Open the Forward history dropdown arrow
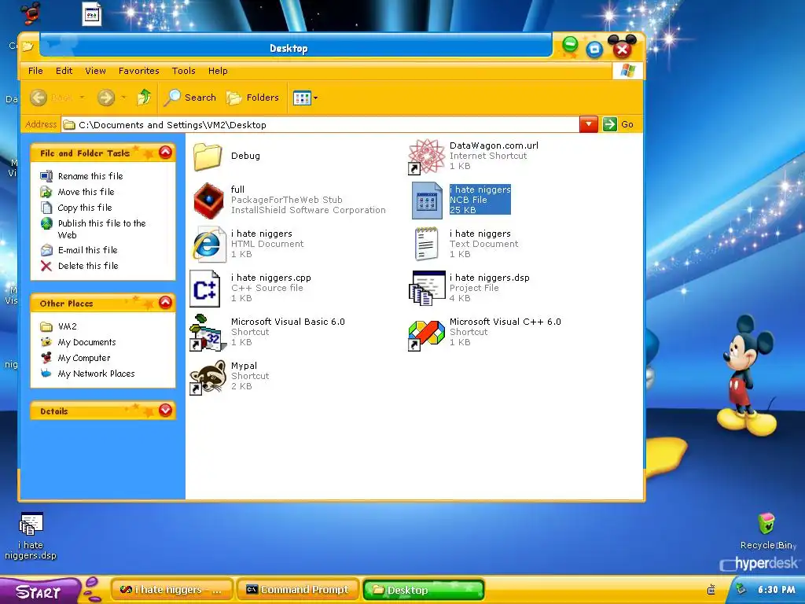 [123, 97]
